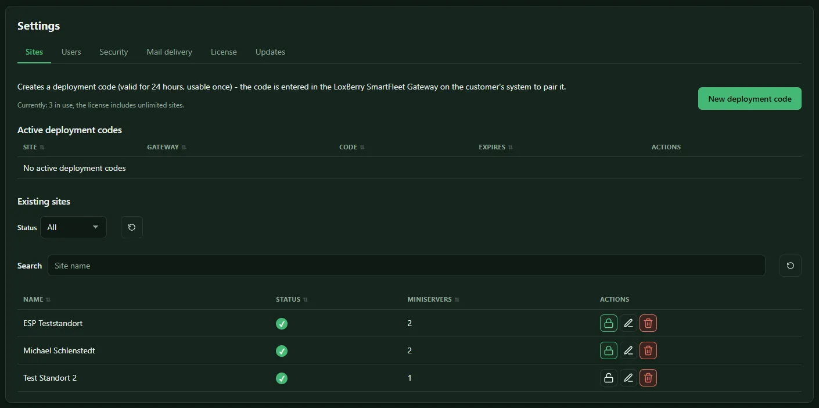This screenshot has width=819, height=408.
Task: Edit the Test Standort 2 site
Action: click(x=628, y=378)
